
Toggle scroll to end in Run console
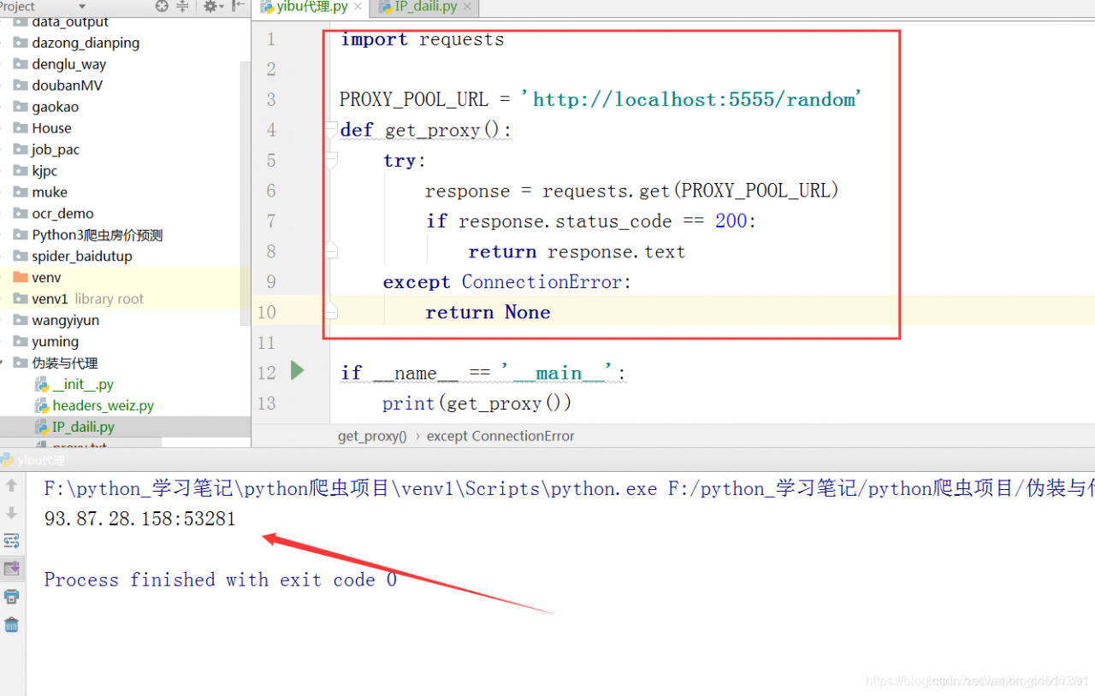coord(11,568)
